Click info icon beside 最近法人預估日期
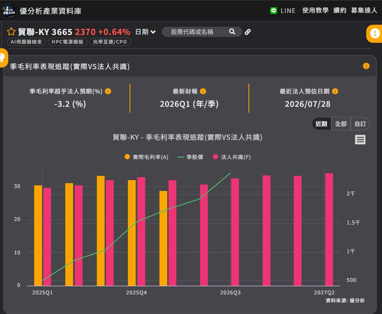Screen dimensions: 382x314 point(335,91)
